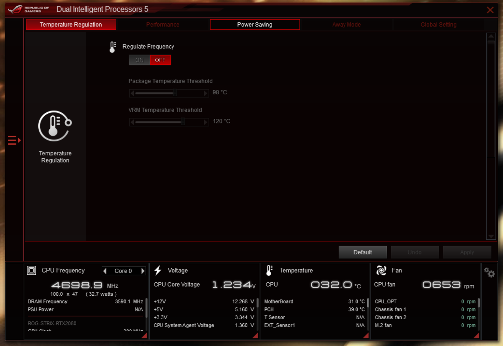Expand Fan panel red corner
Viewport: 503px width, 346px height.
point(477,336)
